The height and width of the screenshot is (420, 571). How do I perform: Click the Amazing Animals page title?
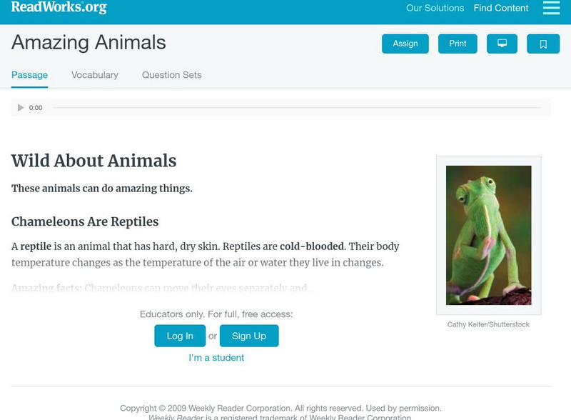[x=89, y=43]
